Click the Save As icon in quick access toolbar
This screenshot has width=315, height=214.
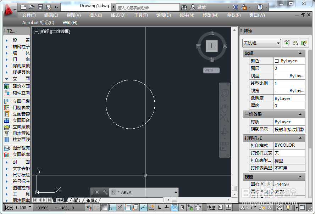point(49,7)
